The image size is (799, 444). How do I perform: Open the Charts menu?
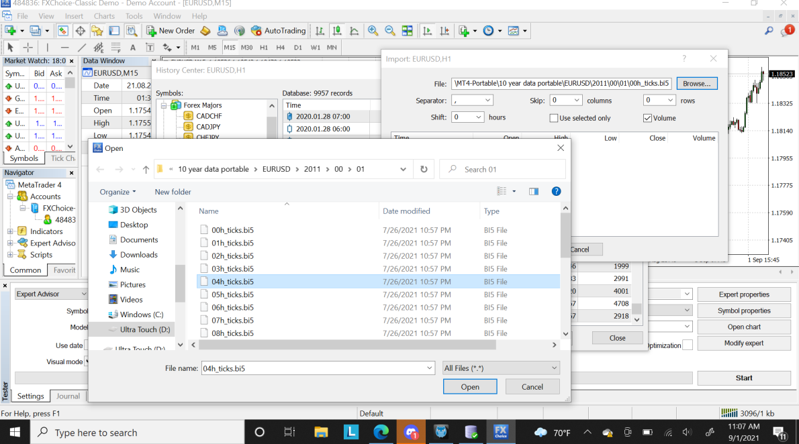pyautogui.click(x=104, y=16)
